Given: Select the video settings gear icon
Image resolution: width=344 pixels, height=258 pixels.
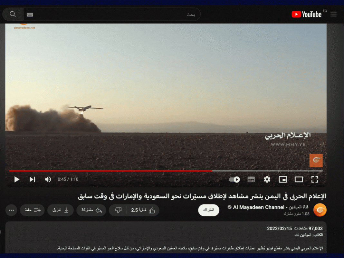Looking at the screenshot, I should point(267,179).
